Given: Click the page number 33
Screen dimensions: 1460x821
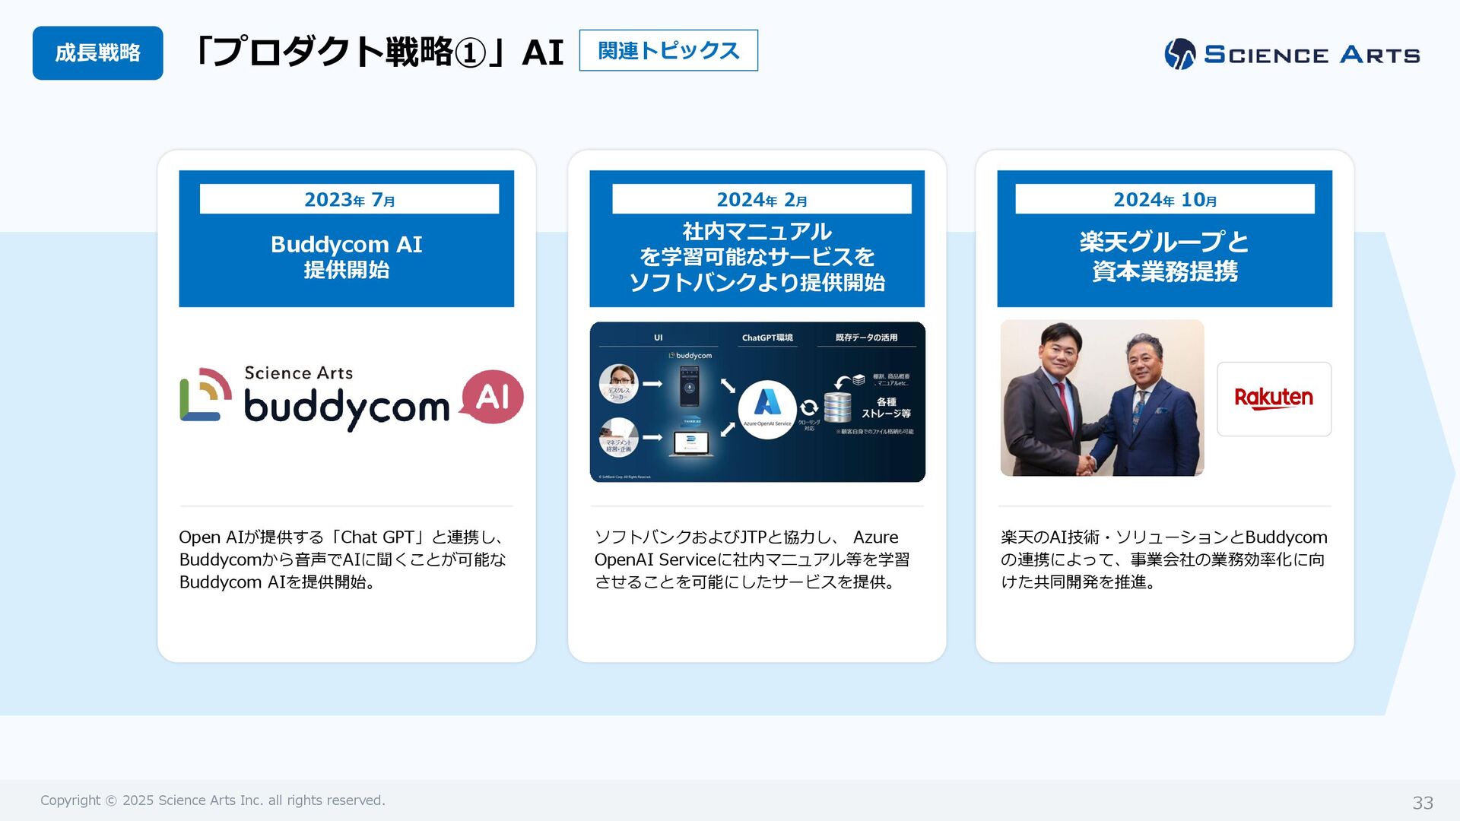Looking at the screenshot, I should point(1422,802).
